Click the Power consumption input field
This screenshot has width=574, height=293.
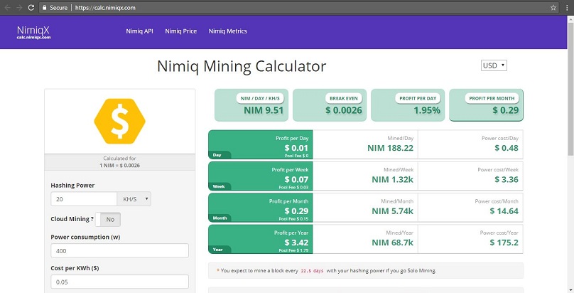coord(120,251)
